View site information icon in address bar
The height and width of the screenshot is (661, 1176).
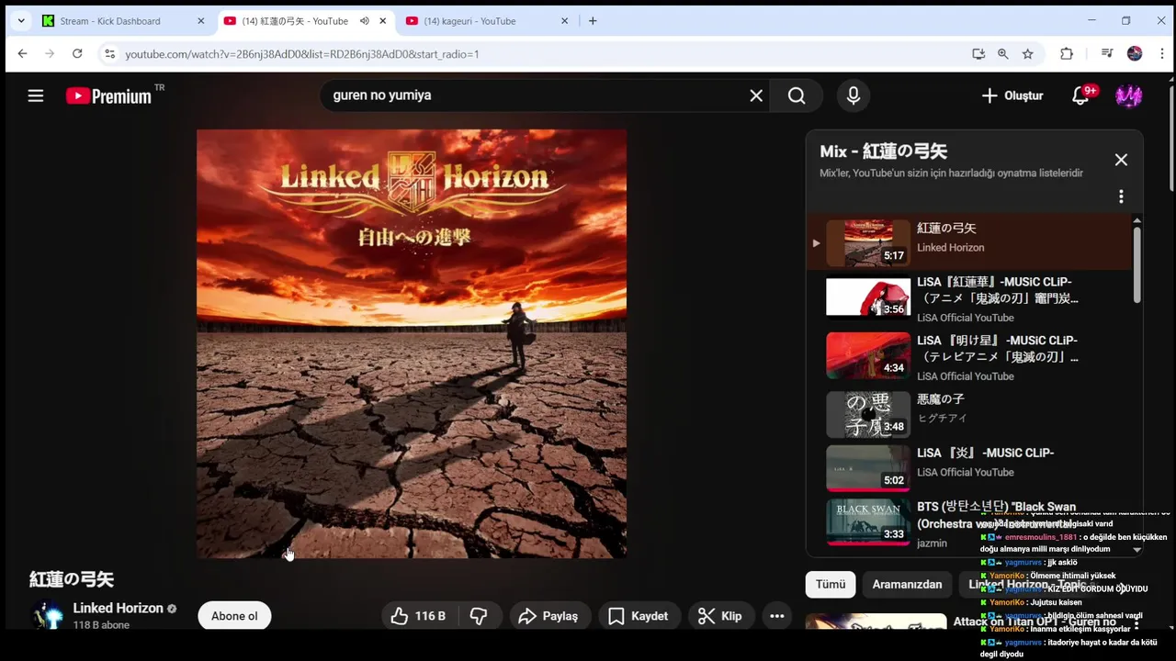point(109,54)
